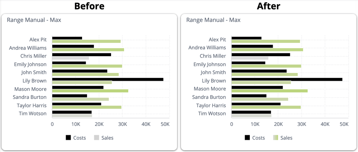Toggle the Sales legend label in After chart
Image resolution: width=358 pixels, height=152 pixels.
pos(286,138)
